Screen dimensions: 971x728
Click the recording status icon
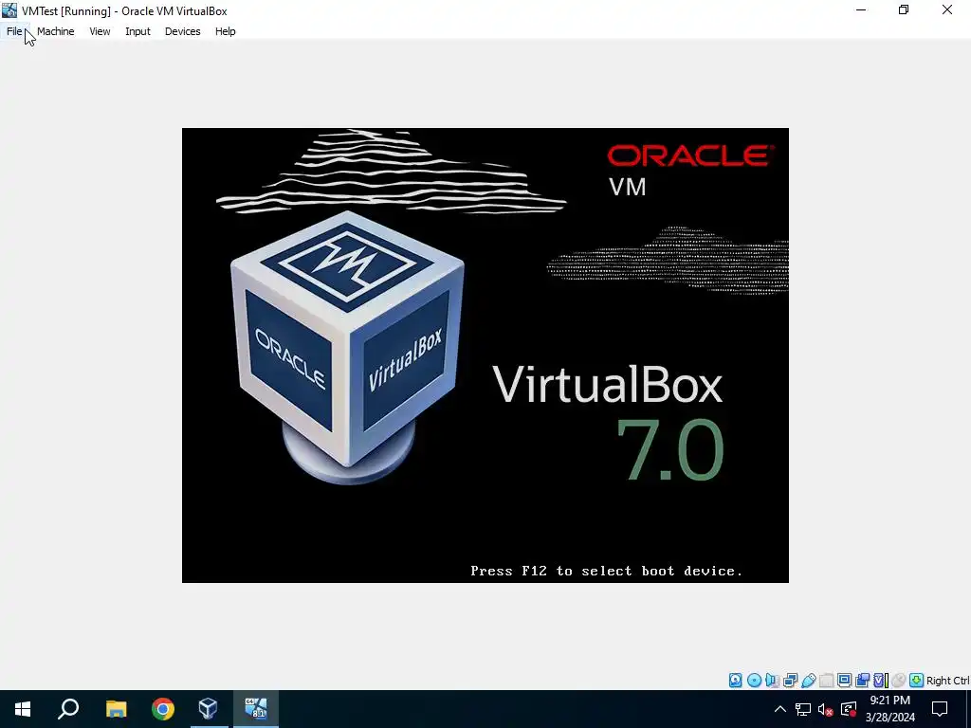[862, 681]
